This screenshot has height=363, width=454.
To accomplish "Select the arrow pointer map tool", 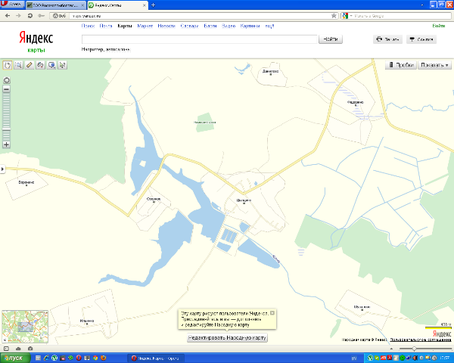I will (x=63, y=65).
